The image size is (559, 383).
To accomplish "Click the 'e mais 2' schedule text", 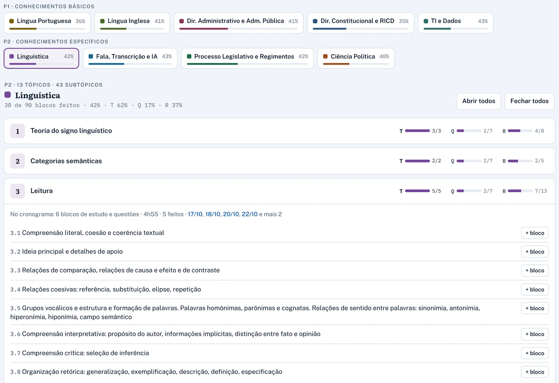I will 270,214.
